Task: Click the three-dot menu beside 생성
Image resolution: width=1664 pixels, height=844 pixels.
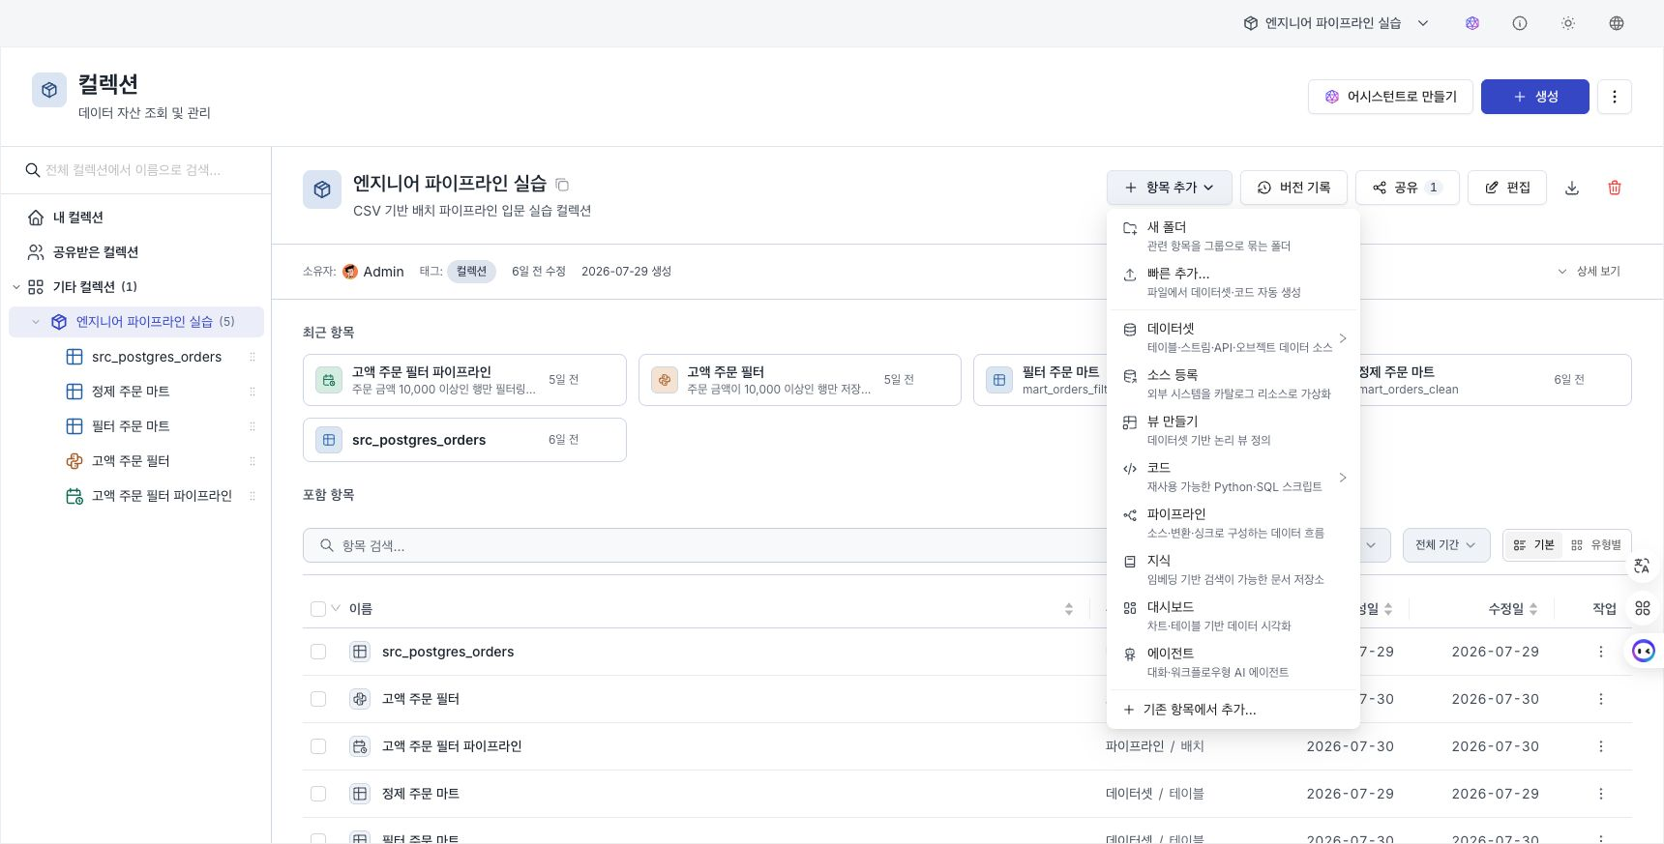Action: (x=1615, y=97)
